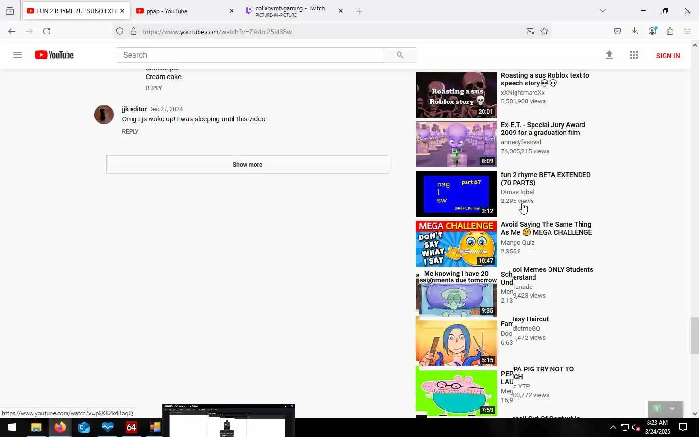Open the YouTube hamburger guide menu
Image resolution: width=699 pixels, height=437 pixels.
(x=17, y=55)
